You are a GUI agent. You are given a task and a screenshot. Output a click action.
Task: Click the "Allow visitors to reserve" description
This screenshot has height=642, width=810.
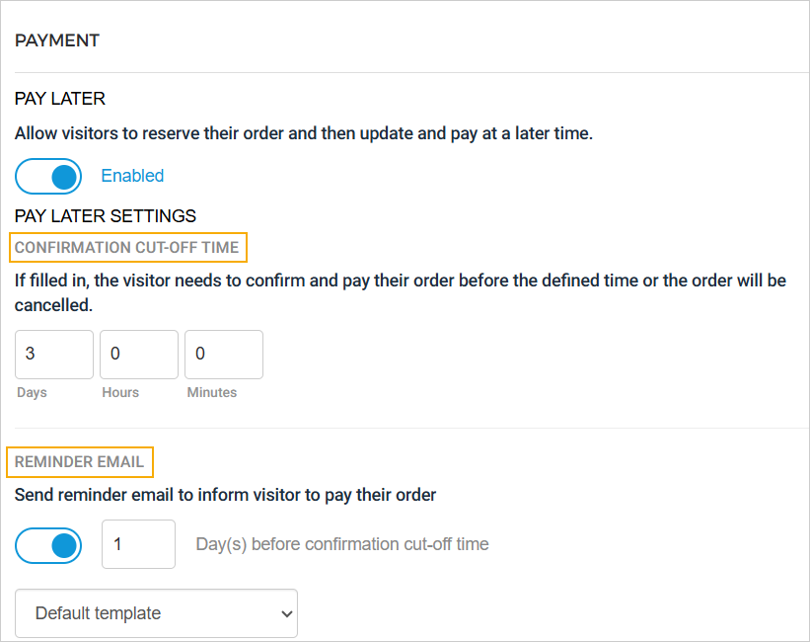(304, 132)
